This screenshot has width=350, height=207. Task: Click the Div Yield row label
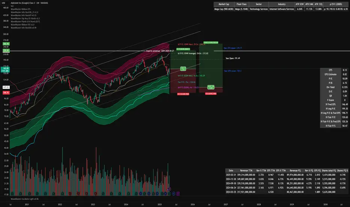coord(330,87)
